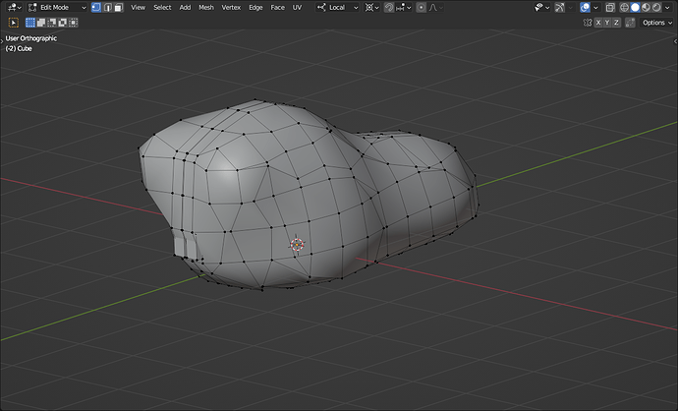Enable face select mode
The height and width of the screenshot is (411, 678).
[119, 7]
